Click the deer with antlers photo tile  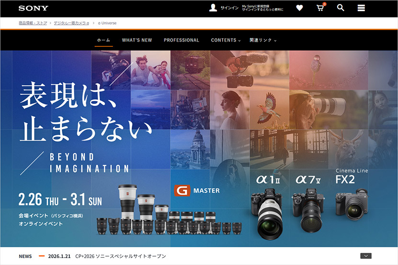click(349, 149)
